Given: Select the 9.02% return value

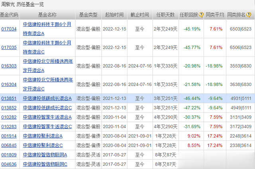Looking at the screenshot, I should coord(194,136).
